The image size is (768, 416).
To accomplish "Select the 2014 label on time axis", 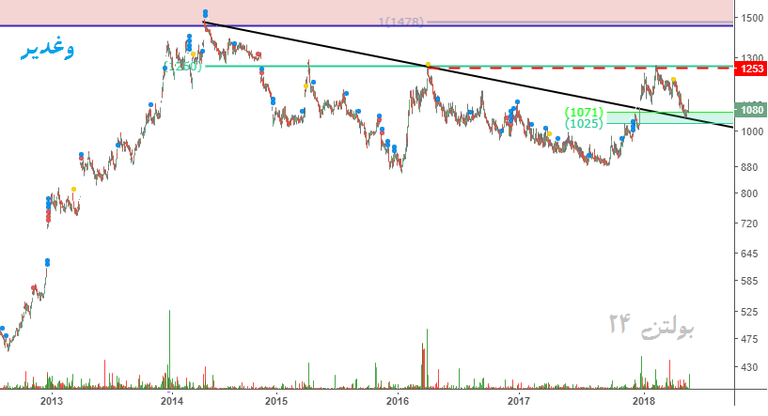I will tap(171, 401).
